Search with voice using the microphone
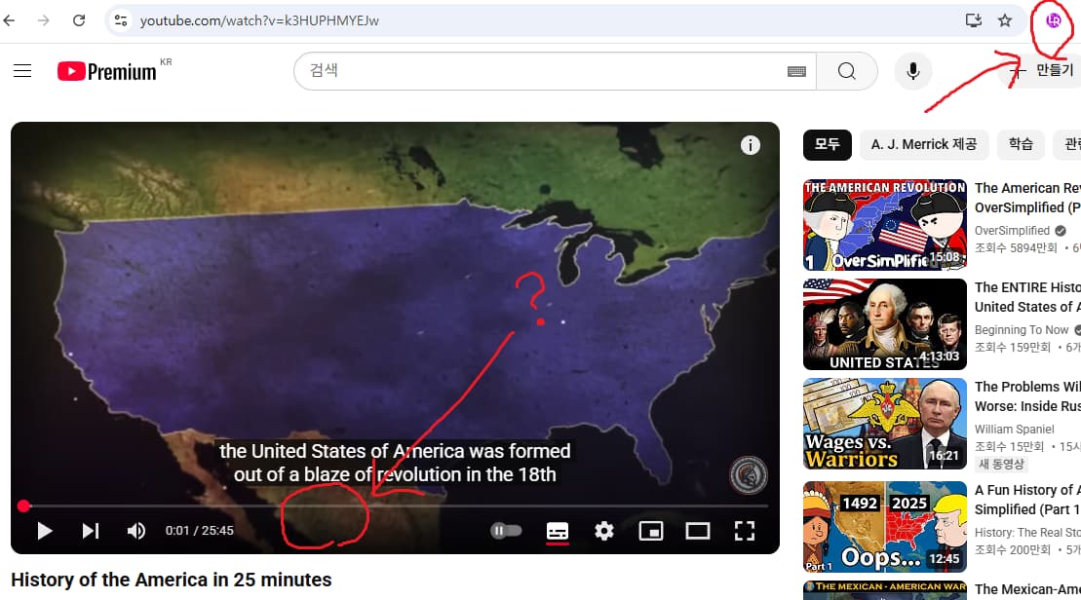 point(912,71)
